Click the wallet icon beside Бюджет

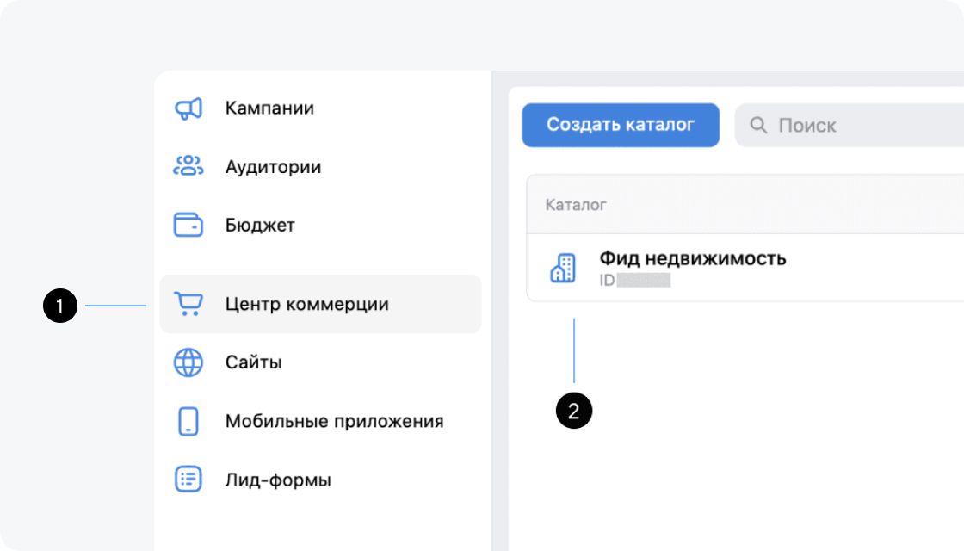pyautogui.click(x=188, y=225)
